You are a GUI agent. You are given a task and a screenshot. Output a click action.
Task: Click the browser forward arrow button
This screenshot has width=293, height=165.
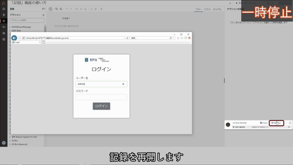pyautogui.click(x=19, y=38)
